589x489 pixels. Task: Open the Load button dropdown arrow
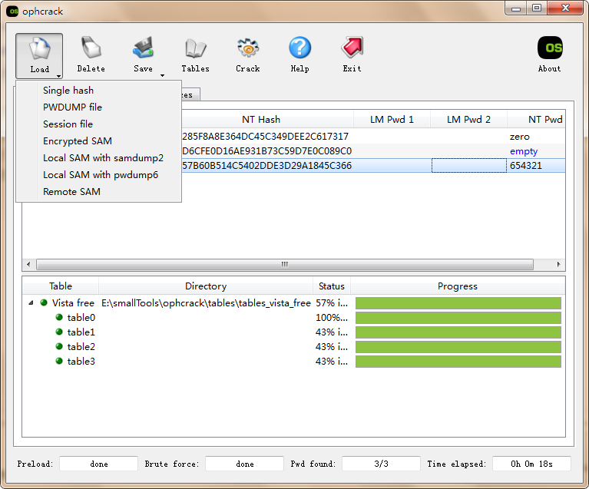pos(58,76)
